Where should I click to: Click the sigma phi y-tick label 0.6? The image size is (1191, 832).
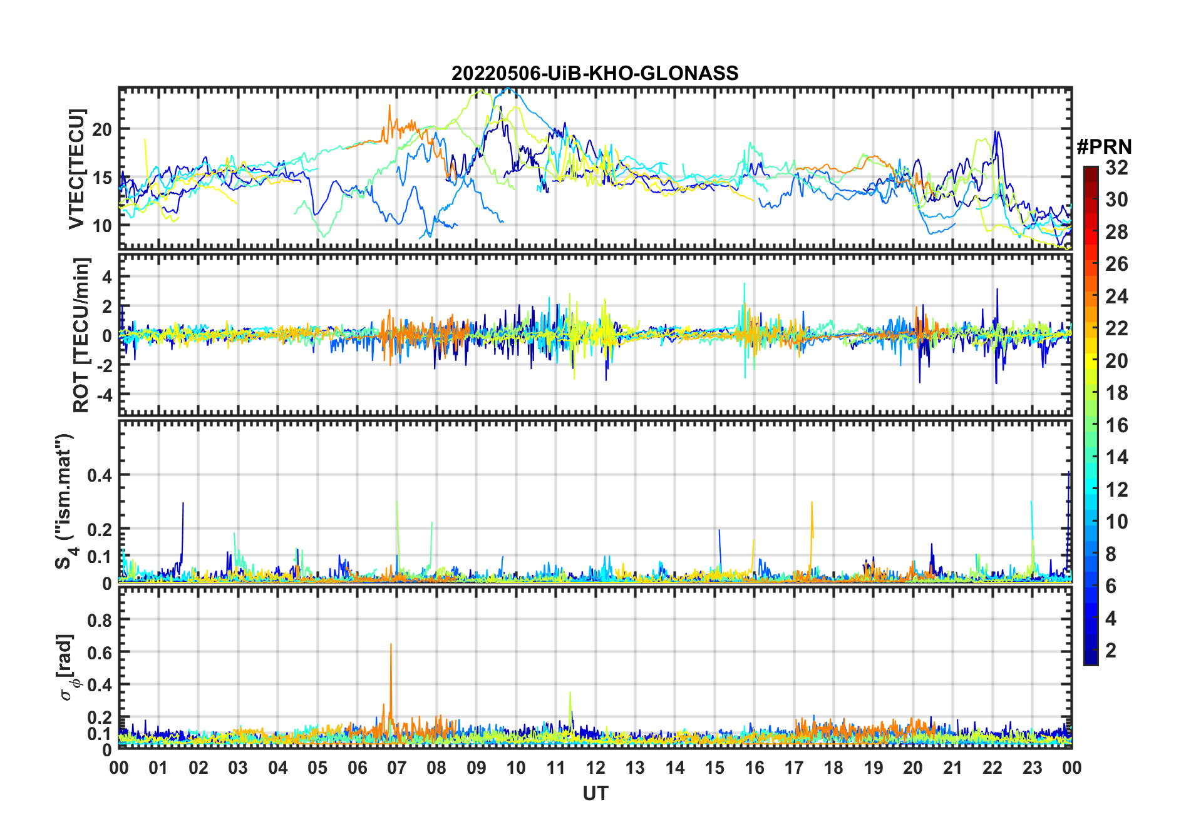tap(100, 652)
